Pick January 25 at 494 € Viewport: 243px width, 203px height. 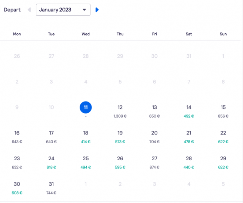[86, 163]
